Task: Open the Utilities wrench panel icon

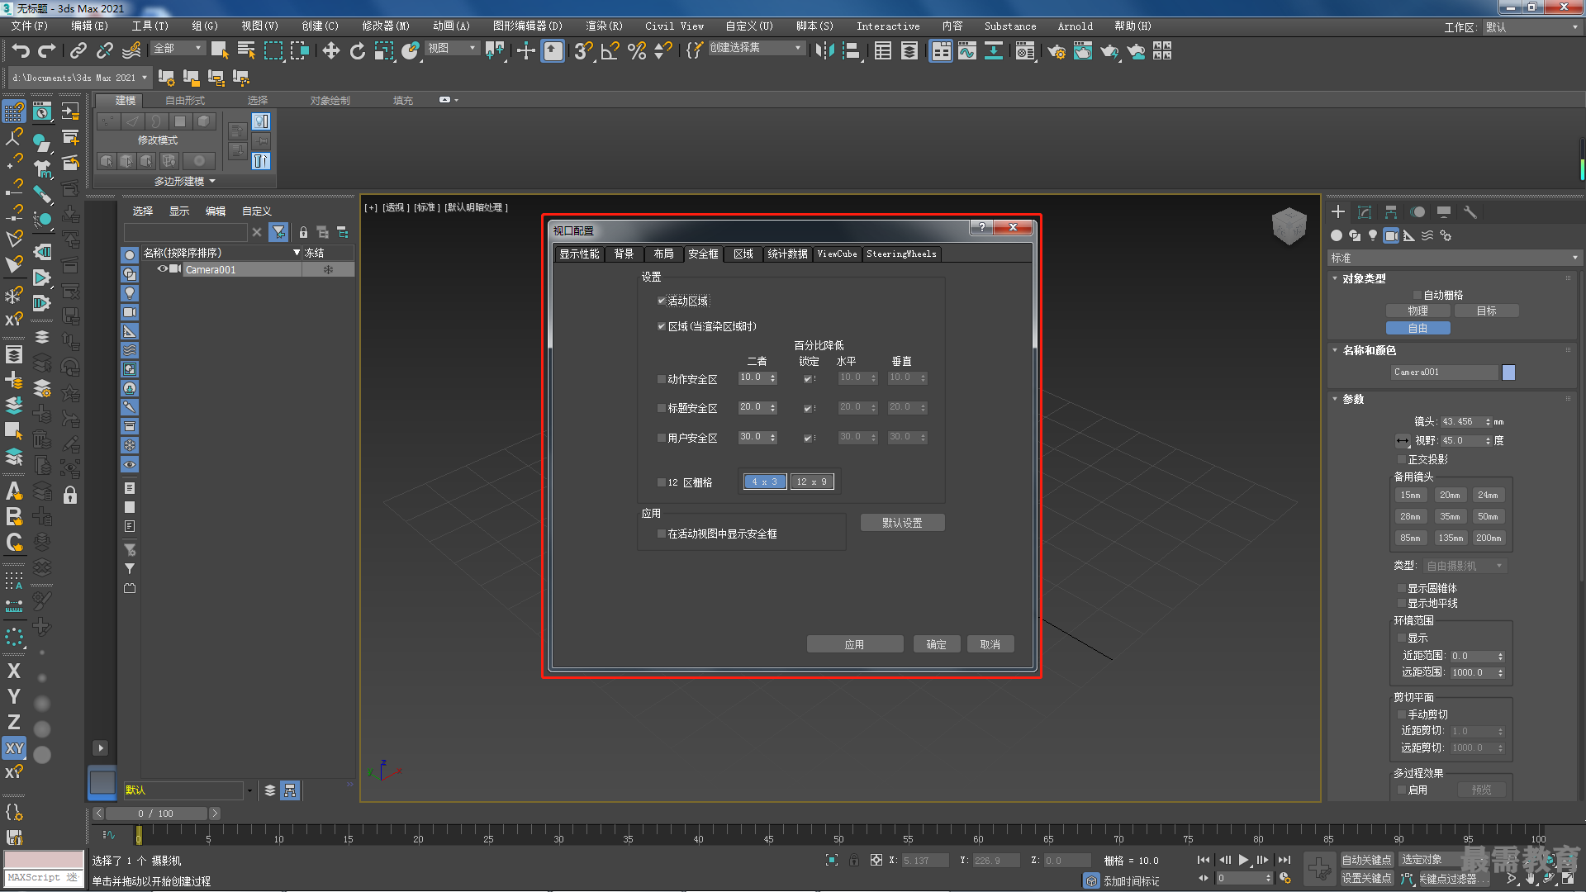Action: (x=1470, y=212)
